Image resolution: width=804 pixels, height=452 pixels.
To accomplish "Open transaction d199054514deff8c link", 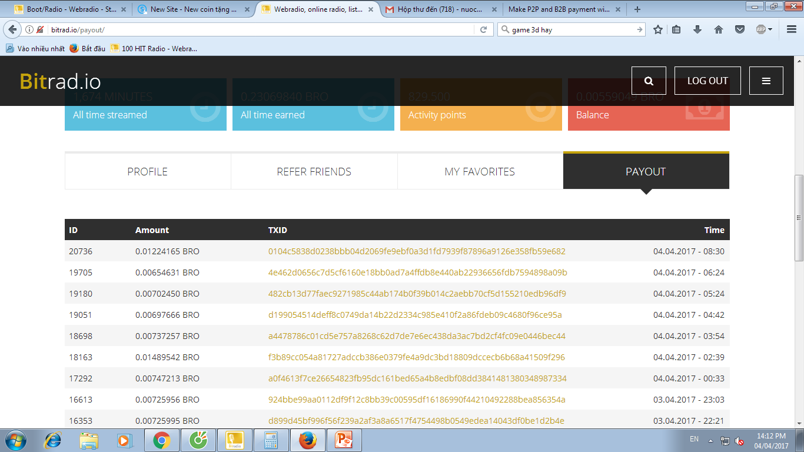I will point(415,315).
